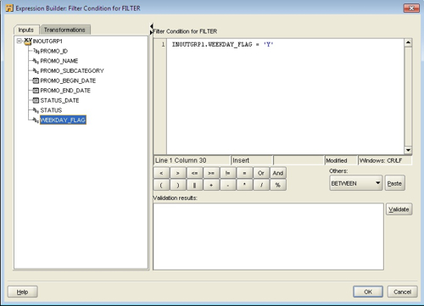Click inside the Validation results box
This screenshot has width=424, height=306.
268,236
